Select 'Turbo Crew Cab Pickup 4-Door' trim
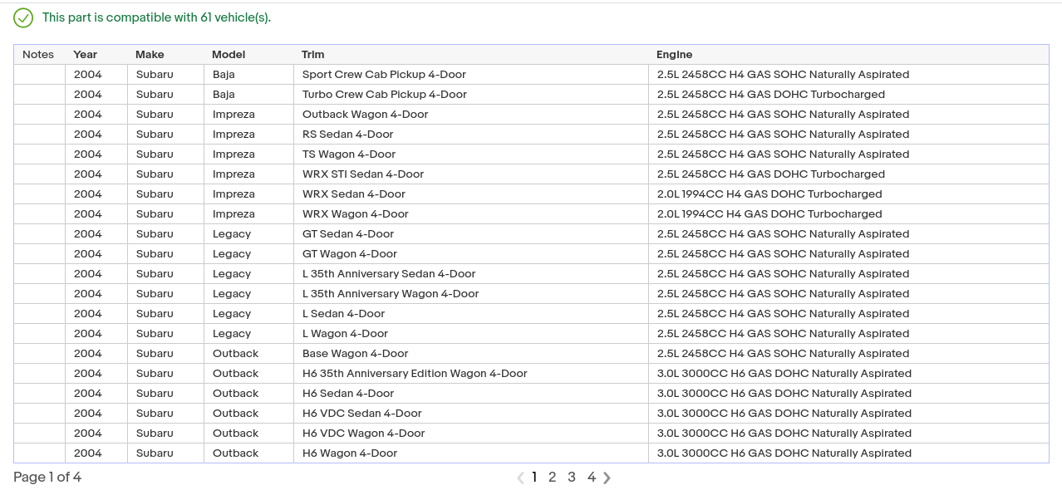Image resolution: width=1062 pixels, height=490 pixels. 471,95
